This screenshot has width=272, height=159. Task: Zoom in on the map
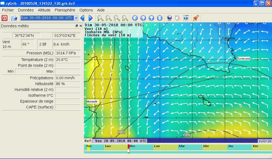tap(100, 18)
